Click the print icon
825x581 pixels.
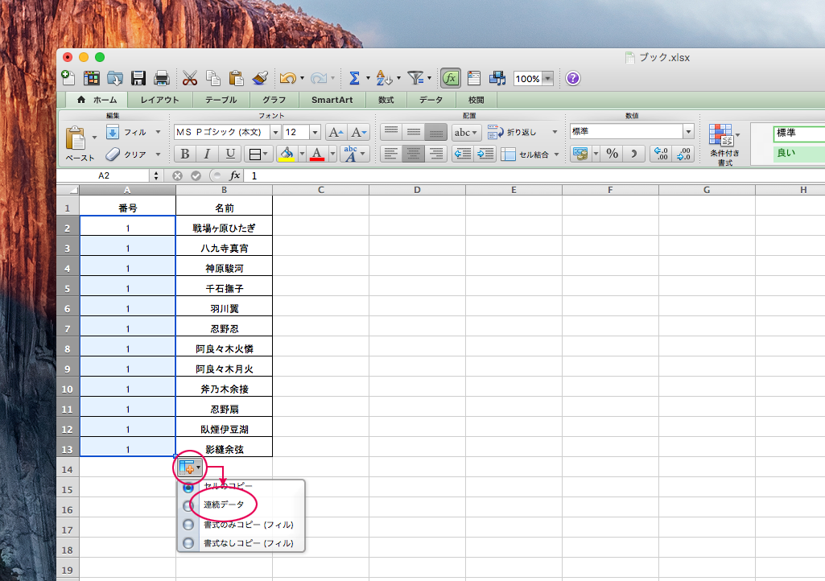161,78
